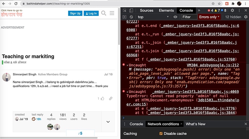The height and width of the screenshot is (139, 249).
Task: Click the second participant avatar in topic map
Action: [x=57, y=127]
